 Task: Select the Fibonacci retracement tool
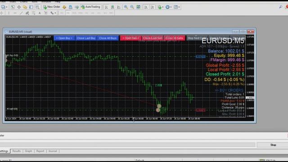pyautogui.click(x=33, y=13)
